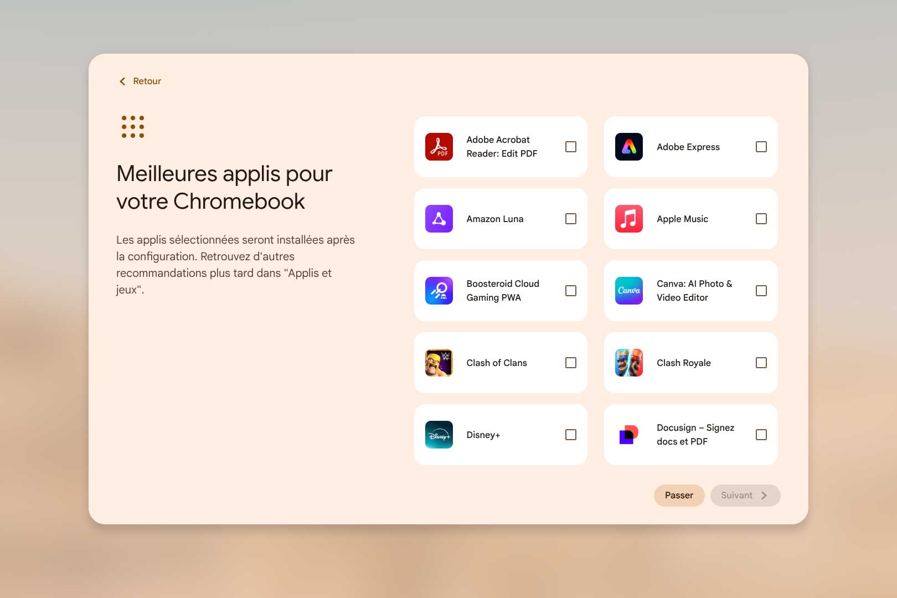The height and width of the screenshot is (598, 897).
Task: Click the Clash of Clans icon
Action: pos(439,363)
